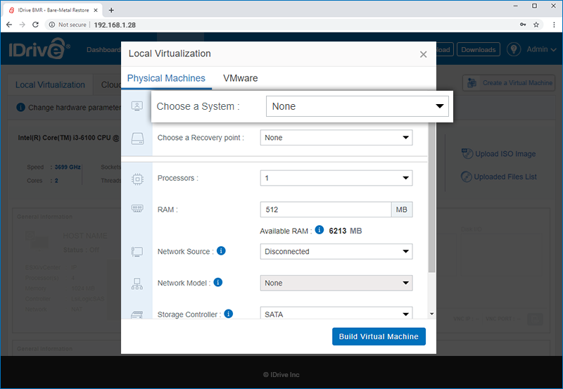This screenshot has width=563, height=389.
Task: Click the Network Source info icon
Action: (x=221, y=251)
